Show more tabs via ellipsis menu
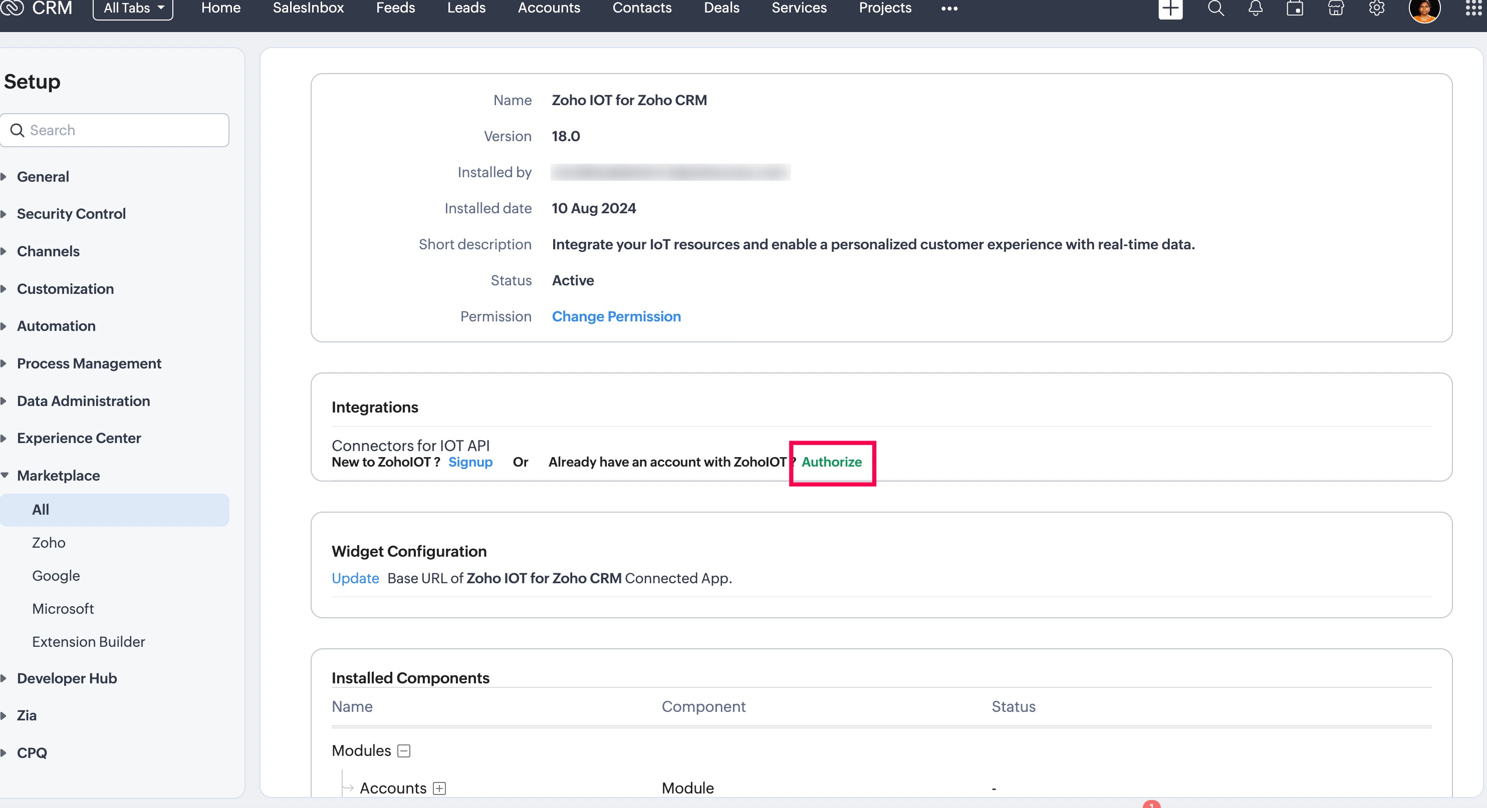Screen dimensions: 1487x808 (x=949, y=9)
